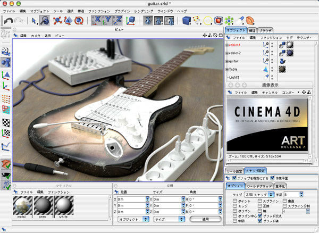319x233 pixels.
Task: Switch to the ワールドグリッド tab
Action: (259, 186)
